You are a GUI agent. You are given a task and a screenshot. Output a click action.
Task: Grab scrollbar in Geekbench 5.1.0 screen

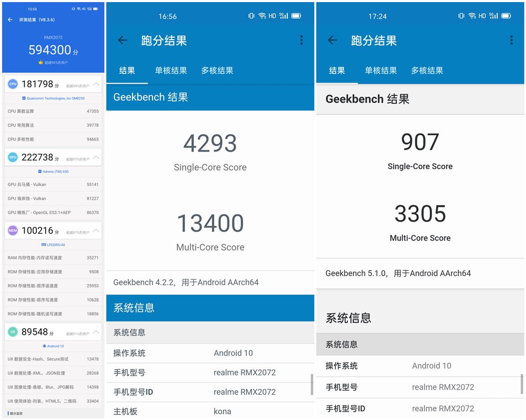(x=522, y=384)
